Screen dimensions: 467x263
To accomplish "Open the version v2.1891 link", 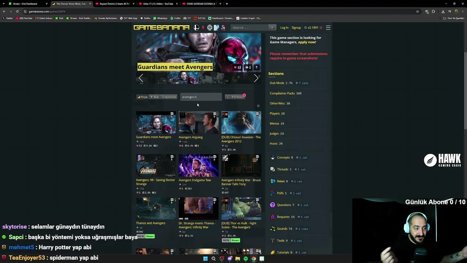I will 313,28.
